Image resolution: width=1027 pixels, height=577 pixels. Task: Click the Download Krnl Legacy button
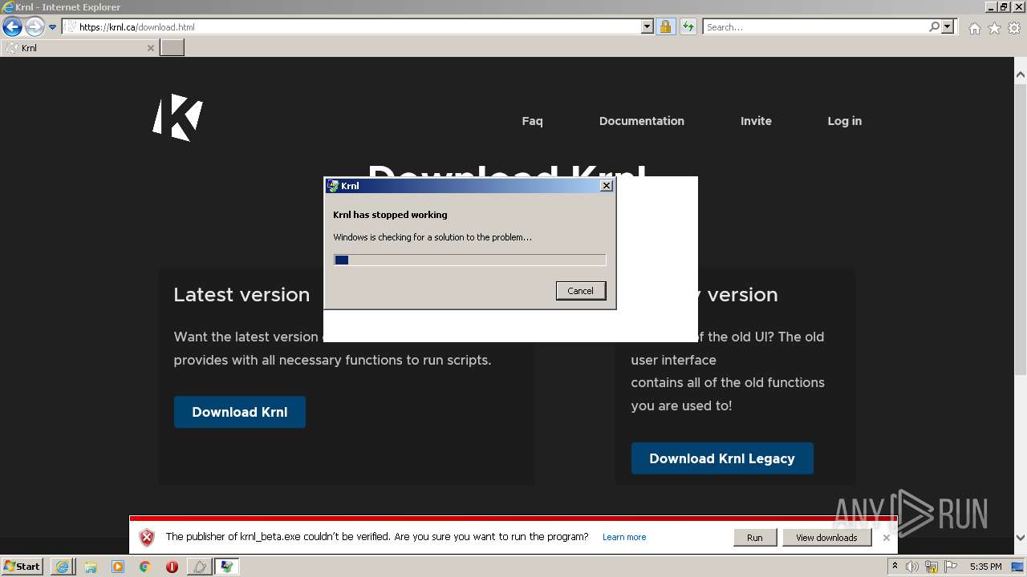722,458
